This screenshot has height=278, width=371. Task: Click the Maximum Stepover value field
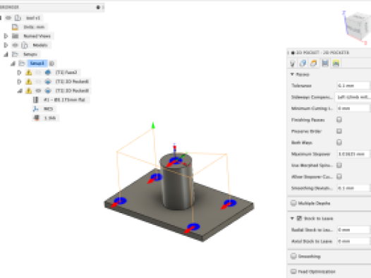click(x=353, y=154)
